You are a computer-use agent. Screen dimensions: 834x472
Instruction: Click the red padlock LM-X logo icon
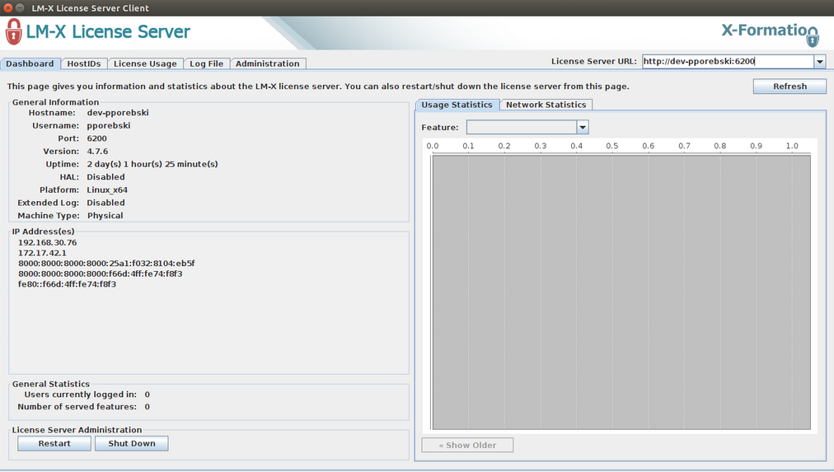pos(14,31)
